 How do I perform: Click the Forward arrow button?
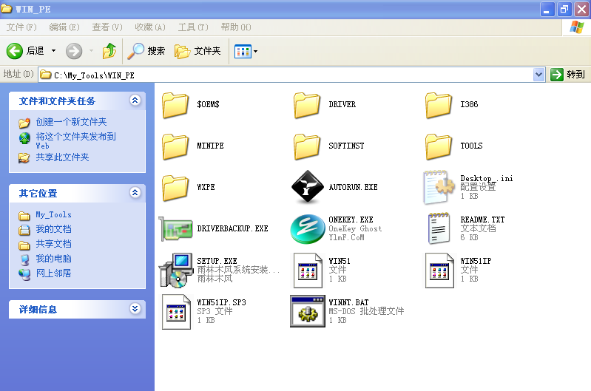click(x=74, y=51)
